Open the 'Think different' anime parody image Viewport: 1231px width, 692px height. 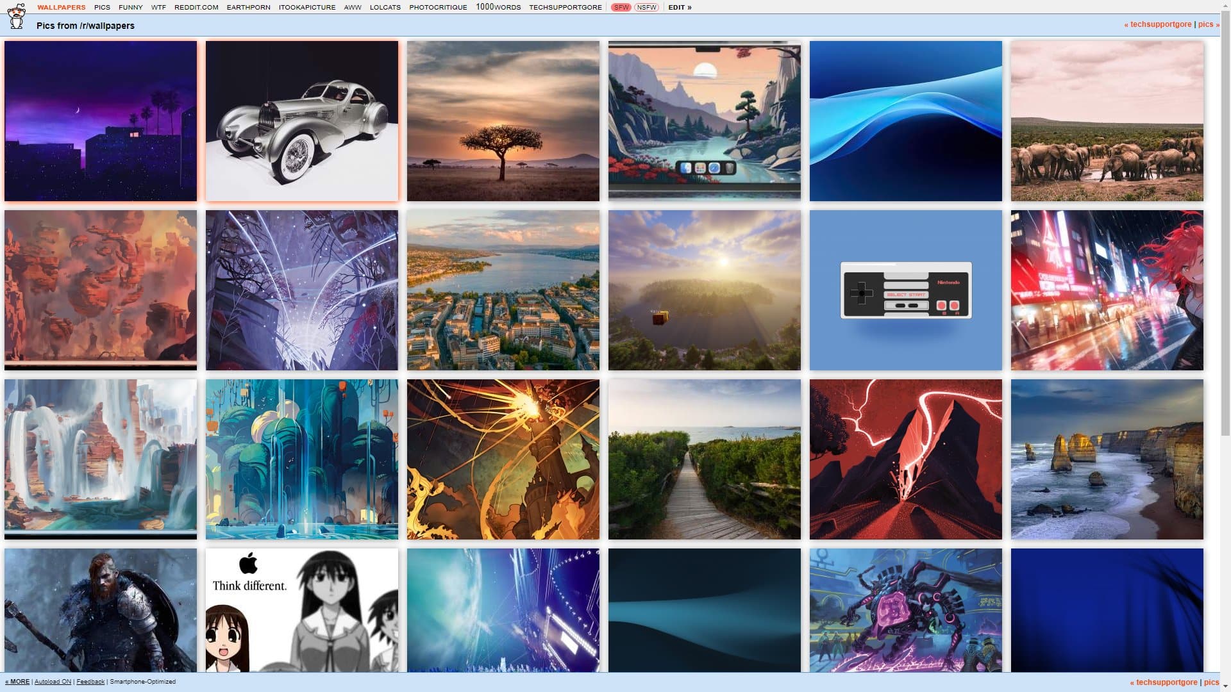pos(302,609)
